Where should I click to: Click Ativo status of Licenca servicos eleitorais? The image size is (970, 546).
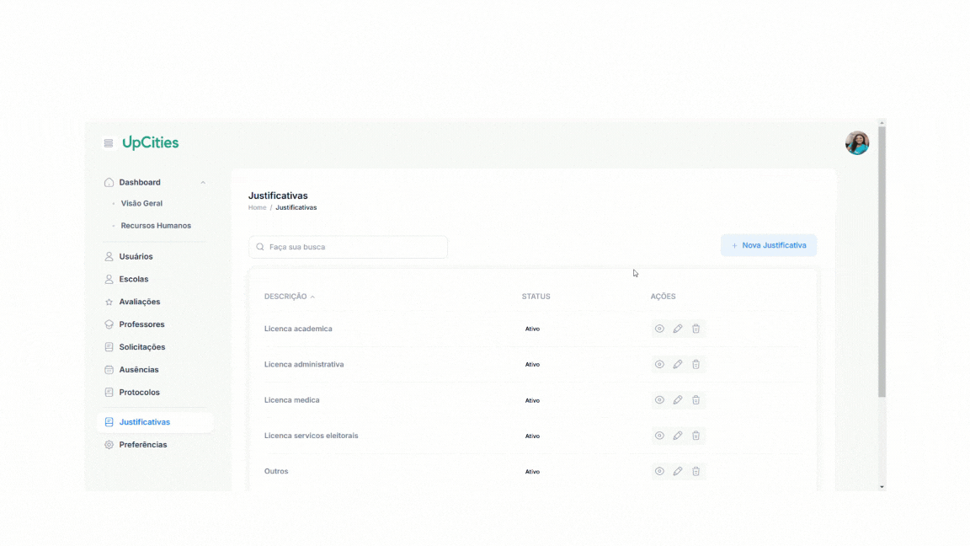533,436
